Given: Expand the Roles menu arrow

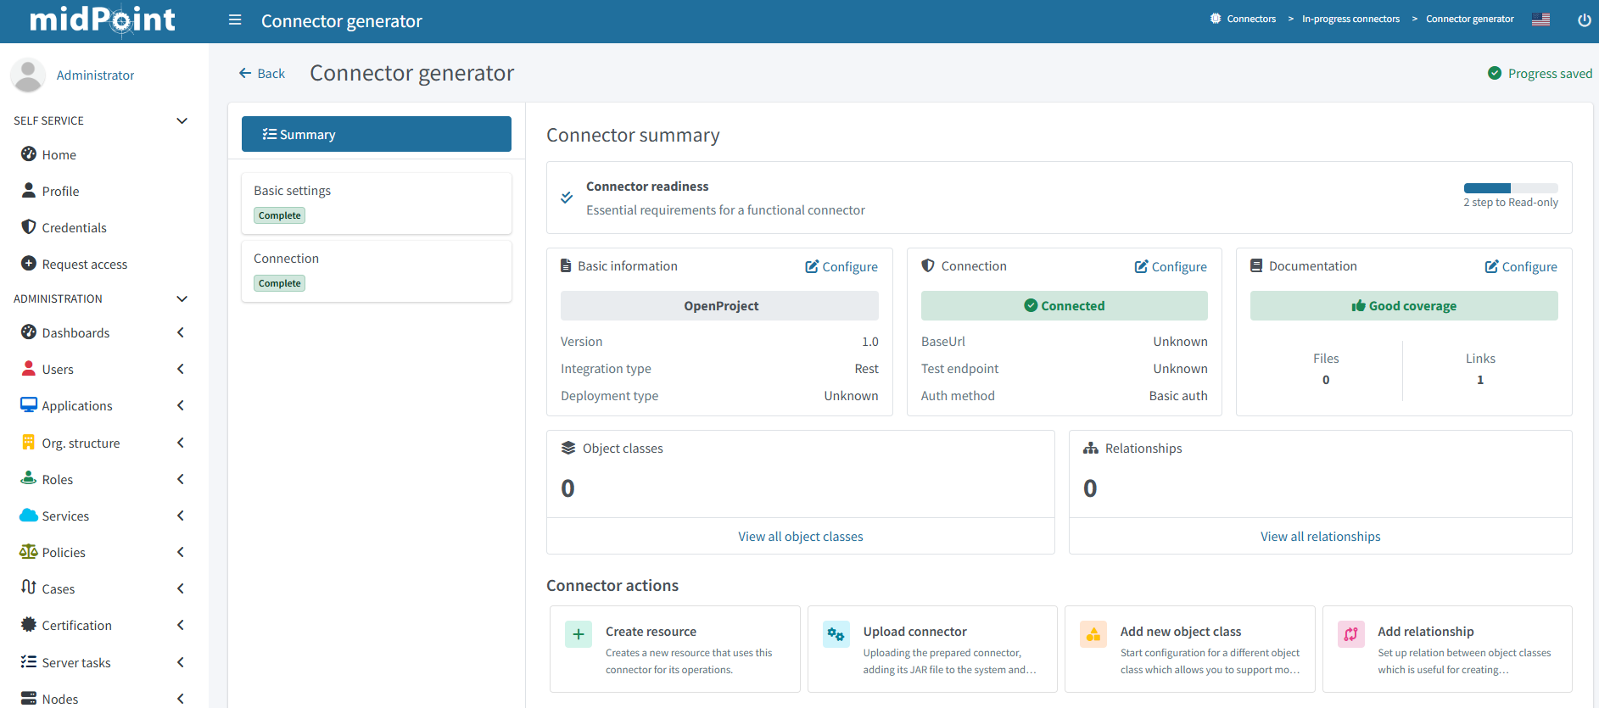Looking at the screenshot, I should pos(180,479).
